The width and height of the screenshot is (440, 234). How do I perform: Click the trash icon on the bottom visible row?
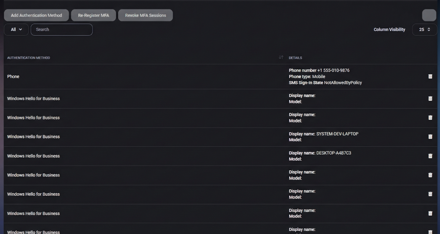(430, 231)
